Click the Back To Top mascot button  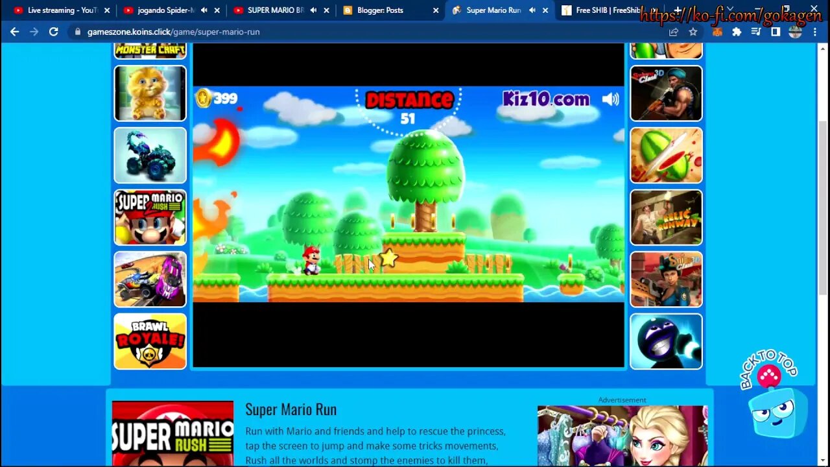click(x=773, y=396)
